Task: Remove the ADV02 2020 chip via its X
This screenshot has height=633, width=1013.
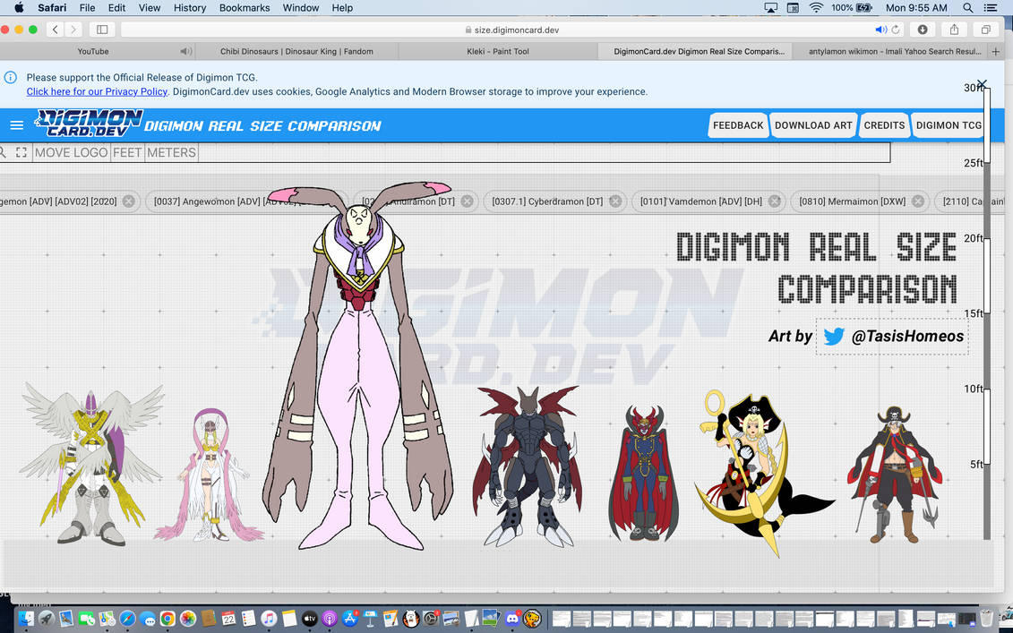Action: 129,201
